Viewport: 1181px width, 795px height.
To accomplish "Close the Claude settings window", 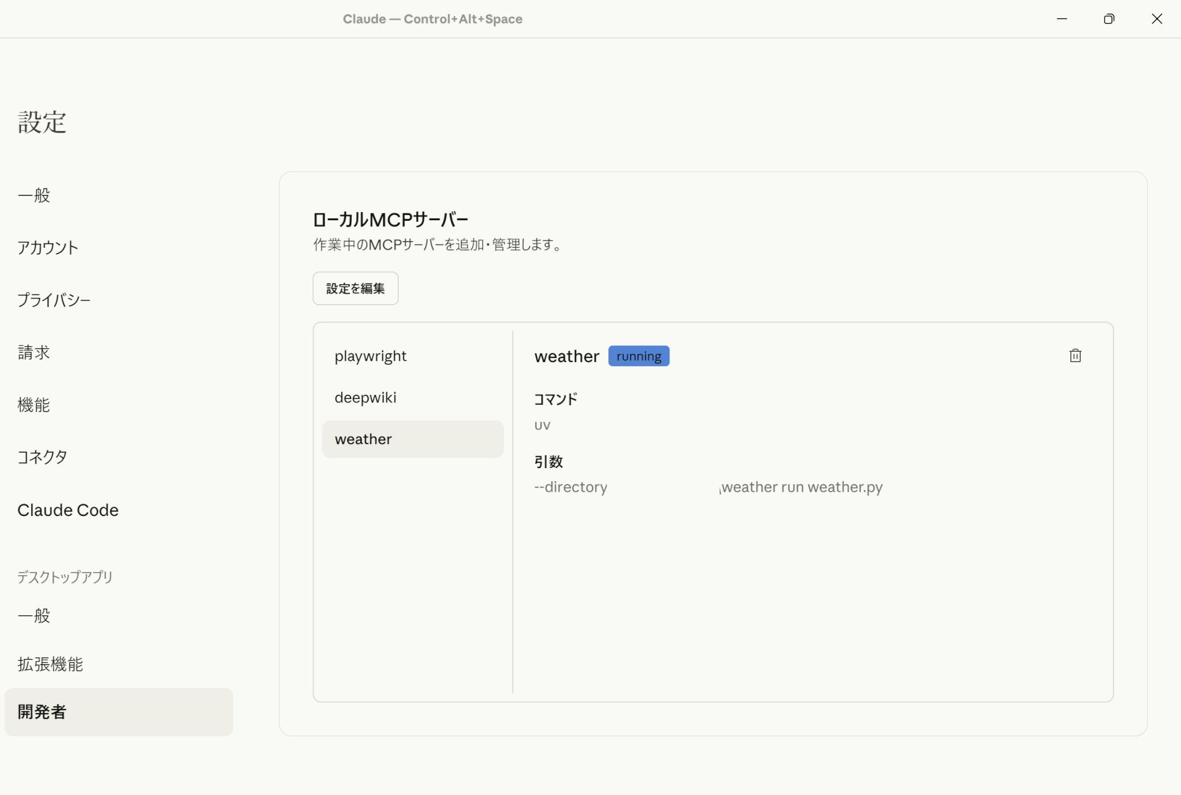I will tap(1157, 19).
